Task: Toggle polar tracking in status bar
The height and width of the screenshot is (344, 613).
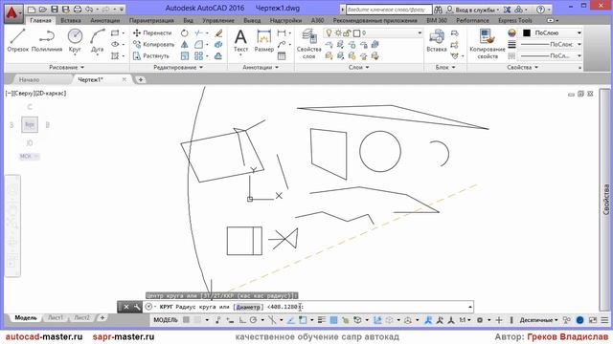Action: [253, 320]
